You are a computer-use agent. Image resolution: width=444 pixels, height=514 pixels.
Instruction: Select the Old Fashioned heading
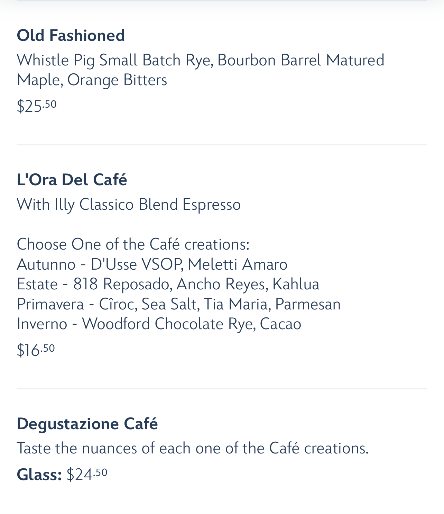coord(71,35)
